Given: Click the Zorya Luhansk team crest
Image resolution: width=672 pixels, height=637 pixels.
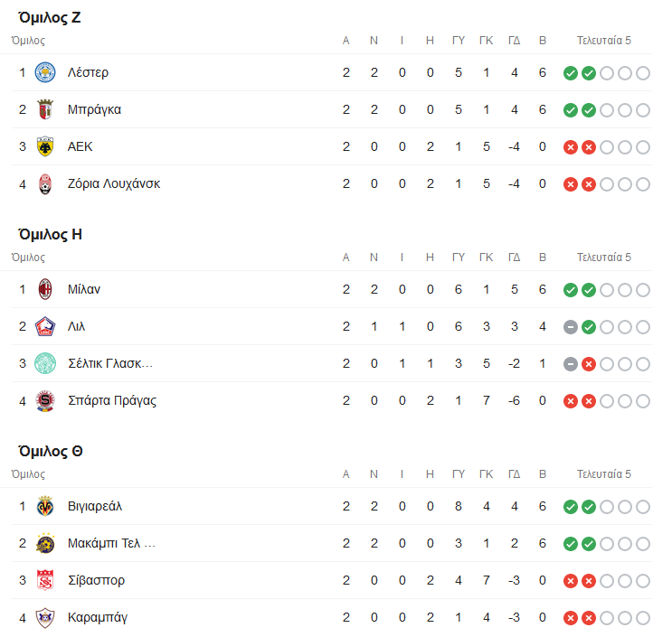Looking at the screenshot, I should 44,183.
